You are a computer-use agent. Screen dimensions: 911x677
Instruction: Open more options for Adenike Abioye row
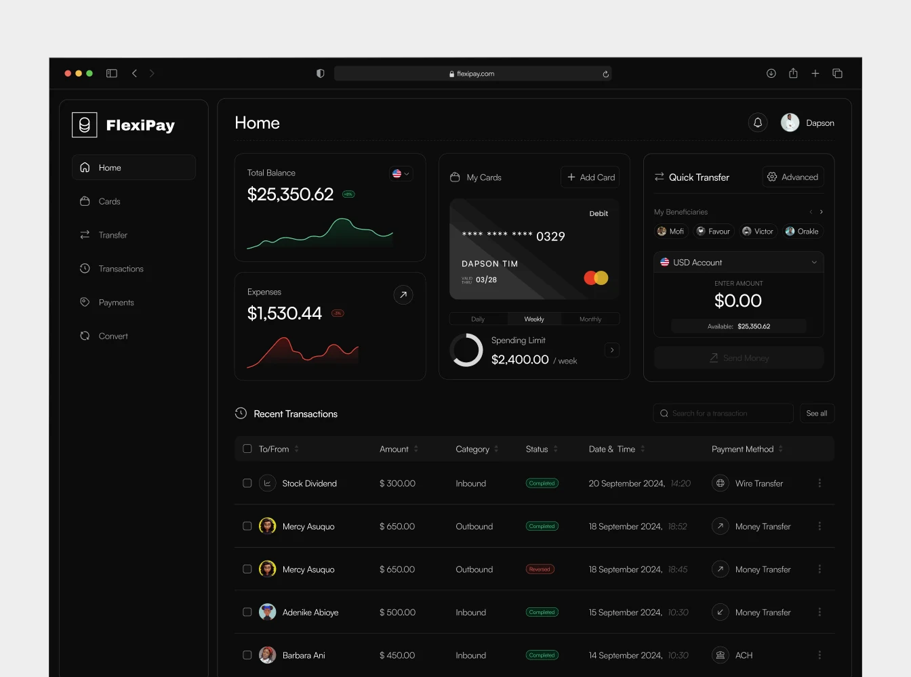coord(819,612)
